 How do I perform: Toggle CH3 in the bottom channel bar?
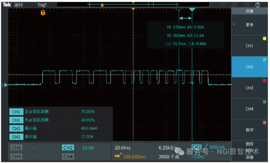pyautogui.click(x=16, y=157)
